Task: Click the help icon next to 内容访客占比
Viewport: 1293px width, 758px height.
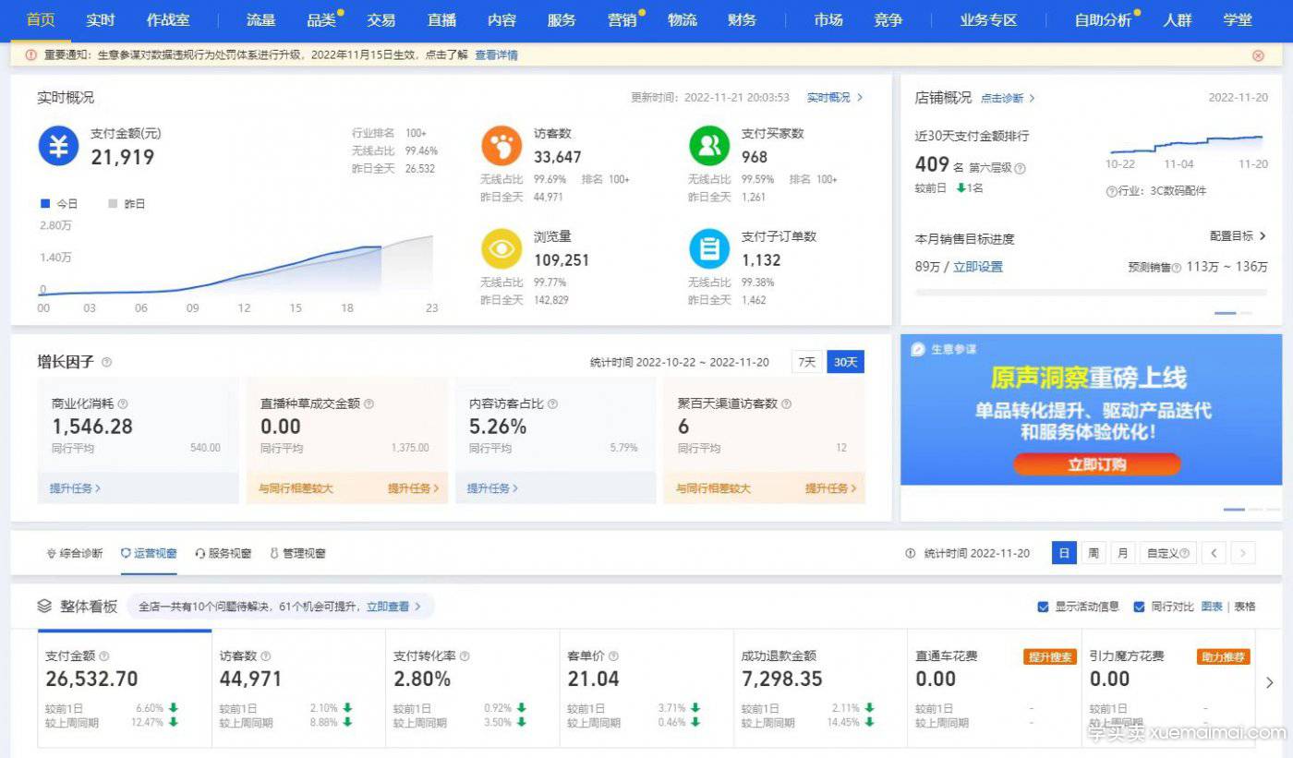Action: point(553,403)
